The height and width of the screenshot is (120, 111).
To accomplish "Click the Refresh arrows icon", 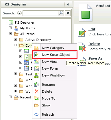I will pyautogui.click(x=36, y=115).
